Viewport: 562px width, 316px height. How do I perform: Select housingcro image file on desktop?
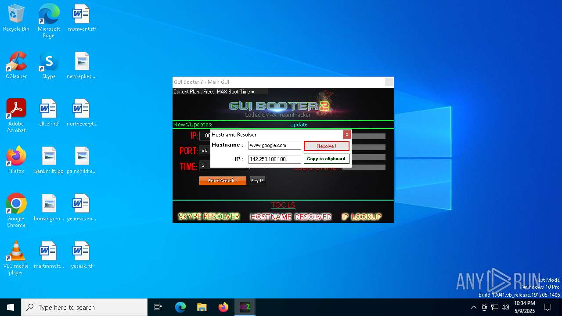pyautogui.click(x=49, y=208)
